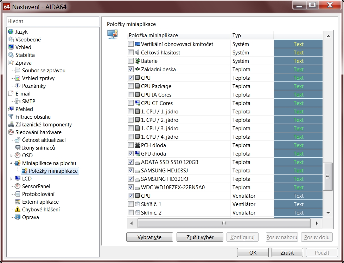Viewport: 344px width, 263px height.
Task: Click the Vzhled monitor icon
Action: click(11, 47)
